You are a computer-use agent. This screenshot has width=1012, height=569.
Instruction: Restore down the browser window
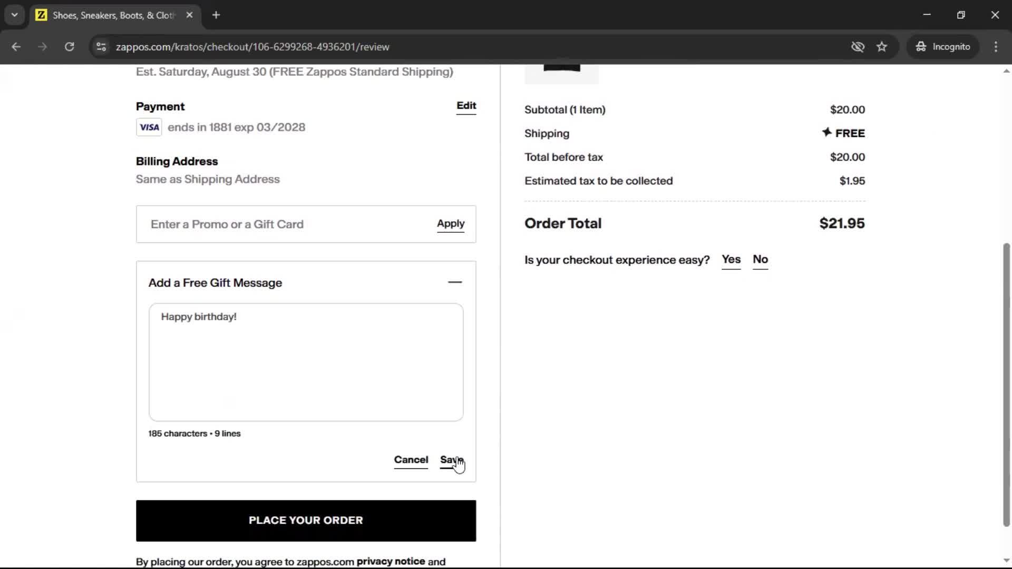tap(961, 15)
